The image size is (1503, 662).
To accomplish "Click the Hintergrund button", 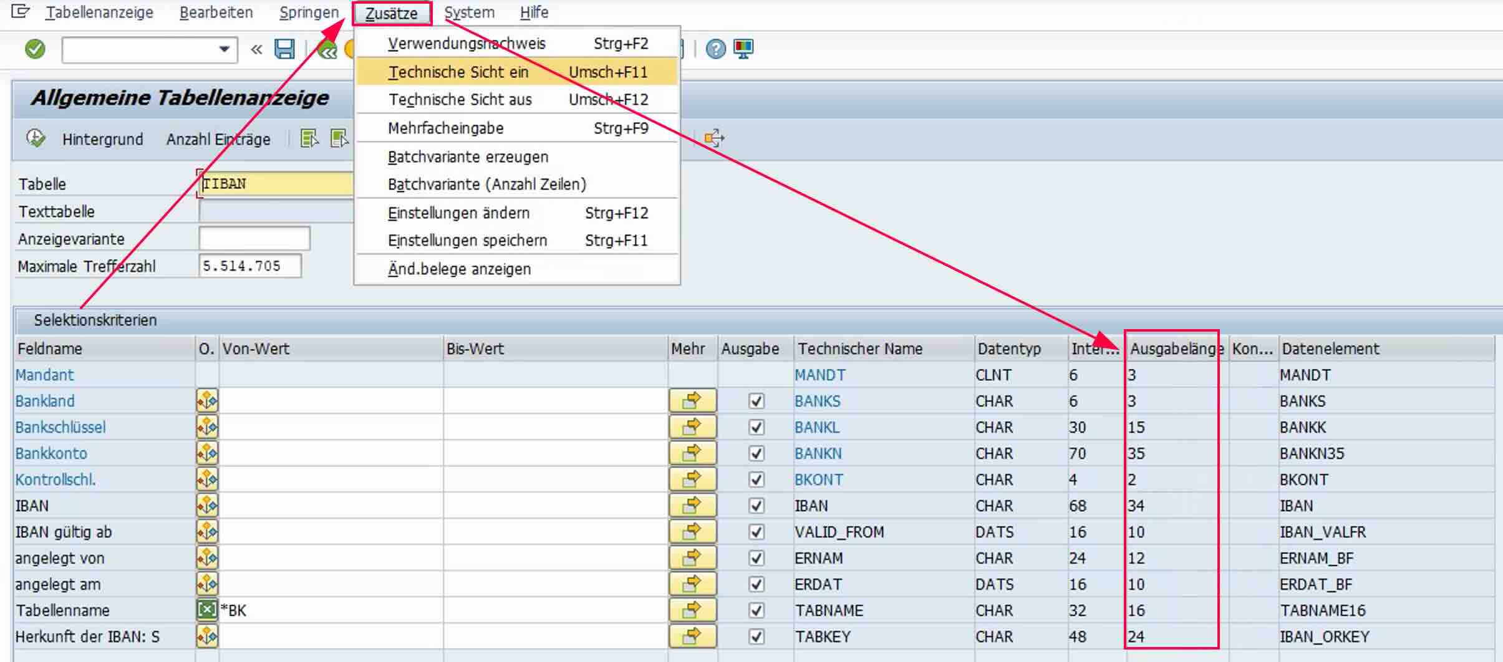I will 102,139.
